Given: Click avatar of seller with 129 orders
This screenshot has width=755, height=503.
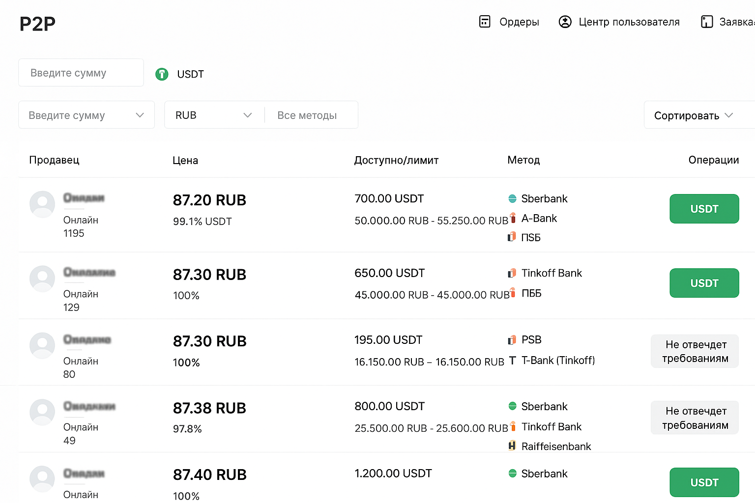Looking at the screenshot, I should coord(42,279).
